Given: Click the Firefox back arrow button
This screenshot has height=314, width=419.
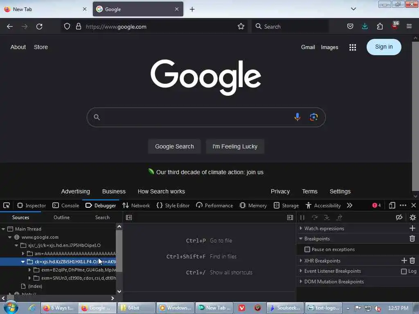Looking at the screenshot, I should [x=10, y=27].
